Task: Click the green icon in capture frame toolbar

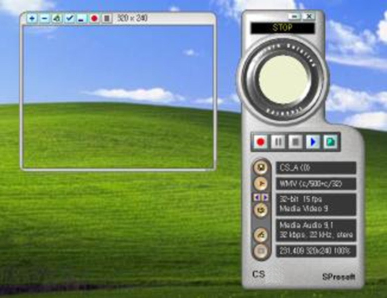Action: point(57,18)
